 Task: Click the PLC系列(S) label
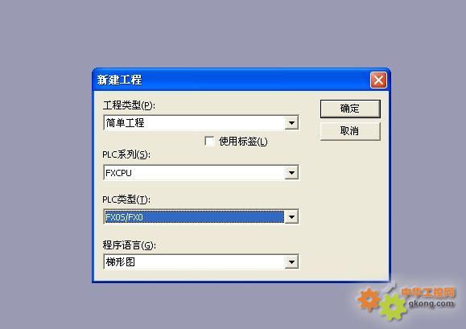[126, 154]
